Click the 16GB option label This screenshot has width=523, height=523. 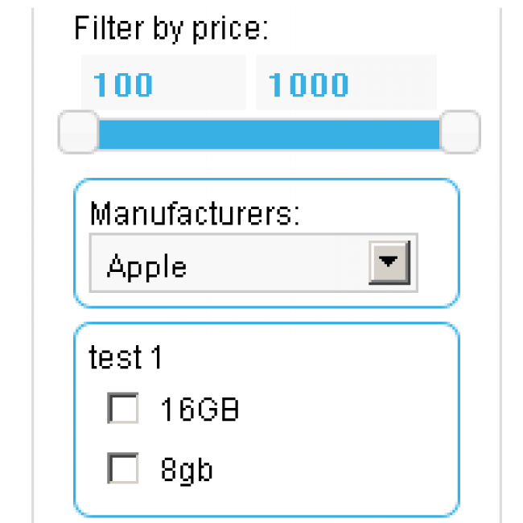[200, 410]
